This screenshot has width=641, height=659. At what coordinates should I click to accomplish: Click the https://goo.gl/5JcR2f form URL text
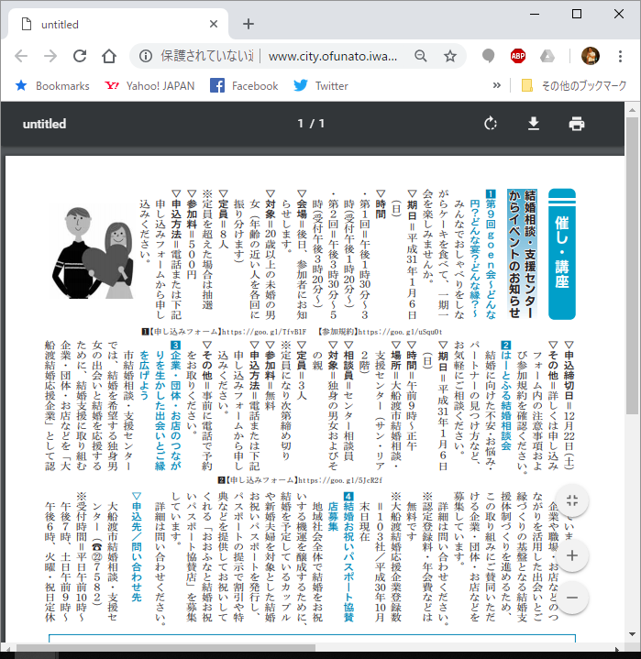(340, 480)
